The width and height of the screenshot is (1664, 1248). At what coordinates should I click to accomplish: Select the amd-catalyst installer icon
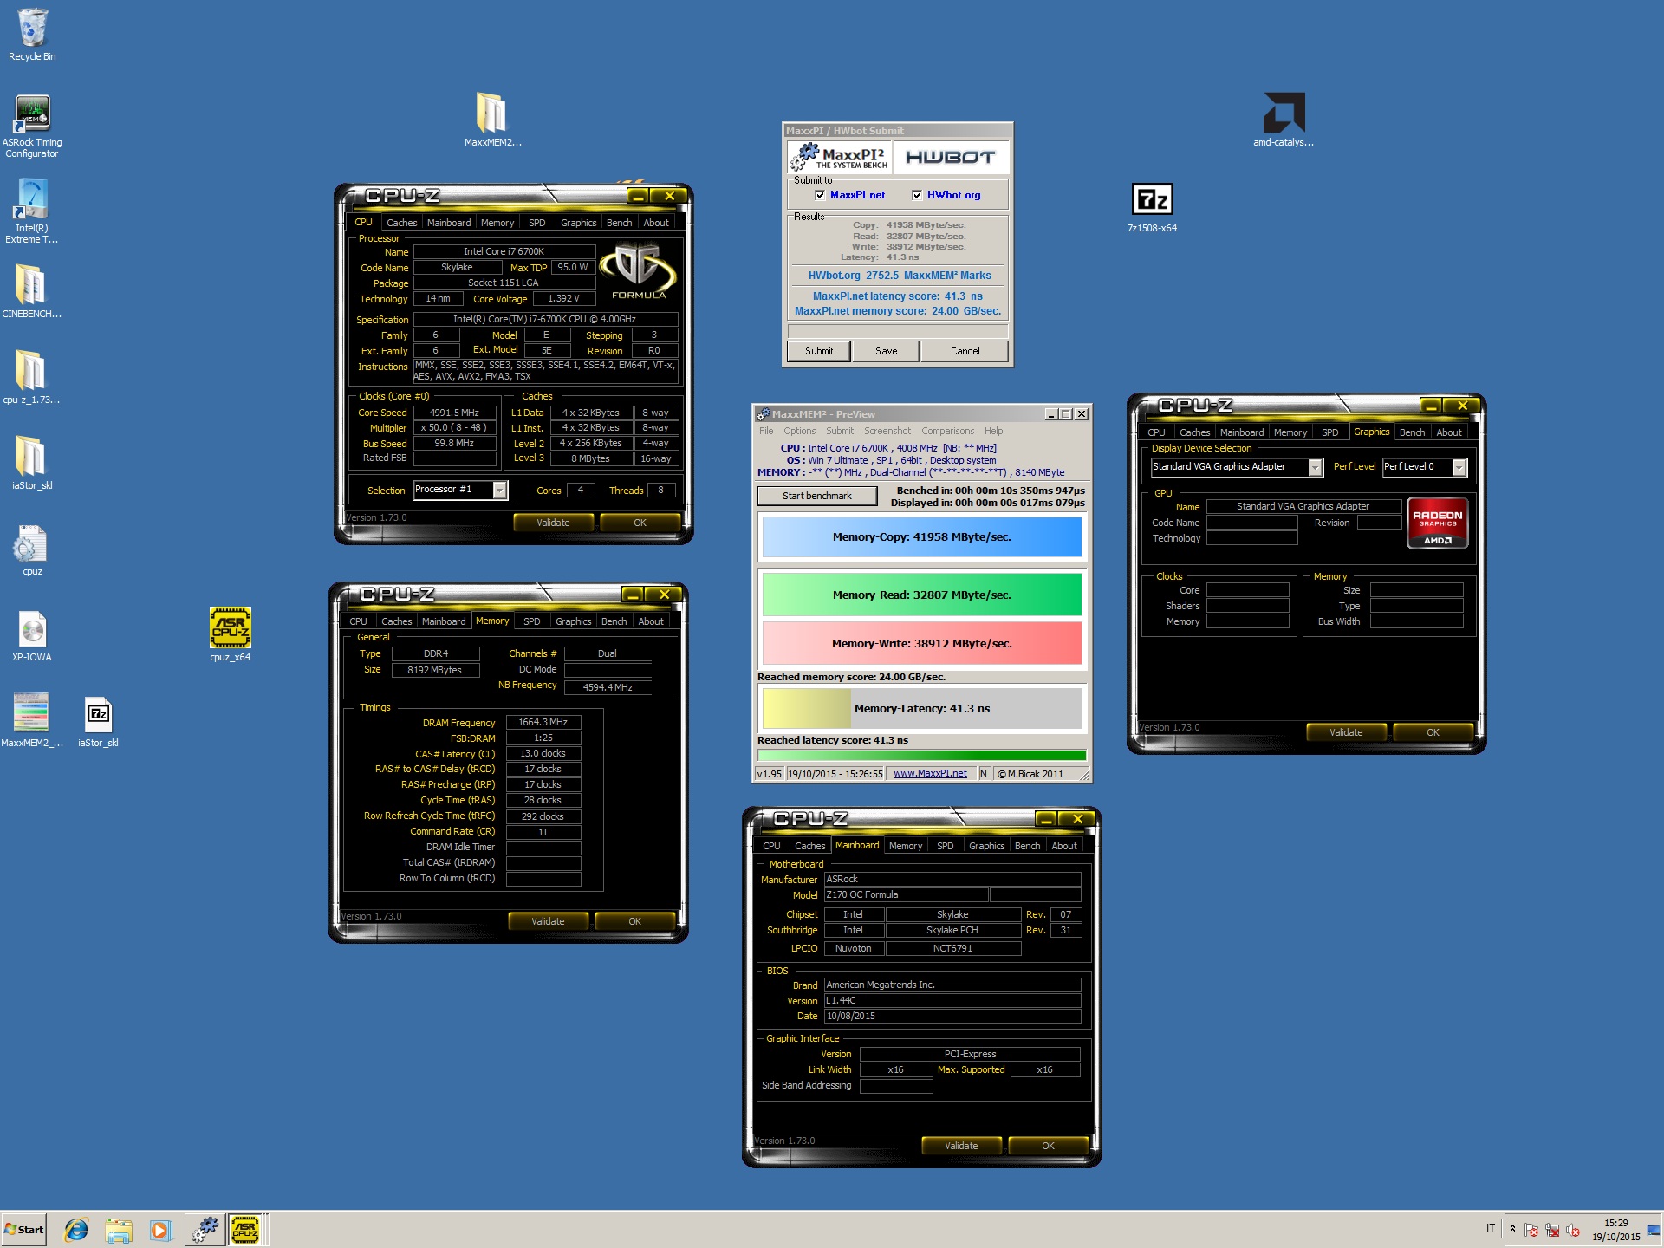pyautogui.click(x=1284, y=120)
